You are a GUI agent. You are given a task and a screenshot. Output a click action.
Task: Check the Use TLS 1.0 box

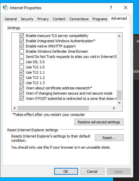22,67
